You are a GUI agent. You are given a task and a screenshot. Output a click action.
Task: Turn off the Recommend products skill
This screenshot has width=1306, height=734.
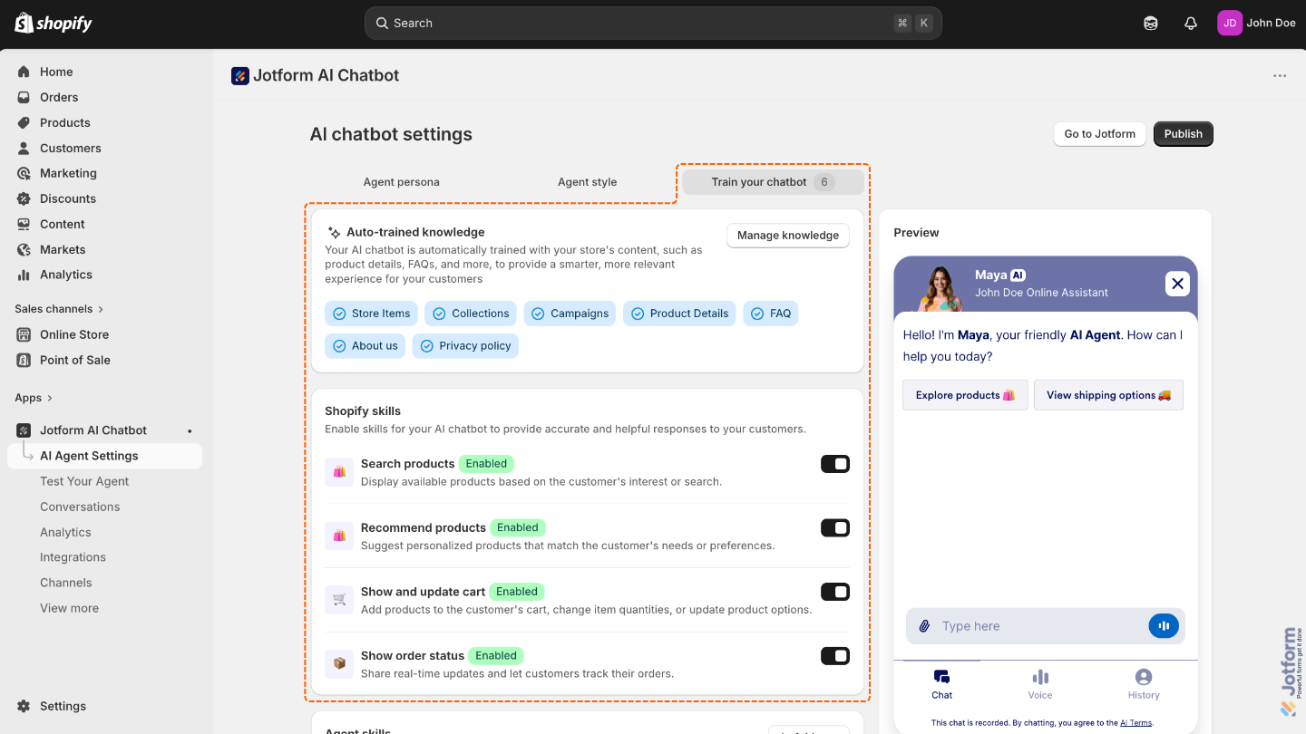[834, 527]
